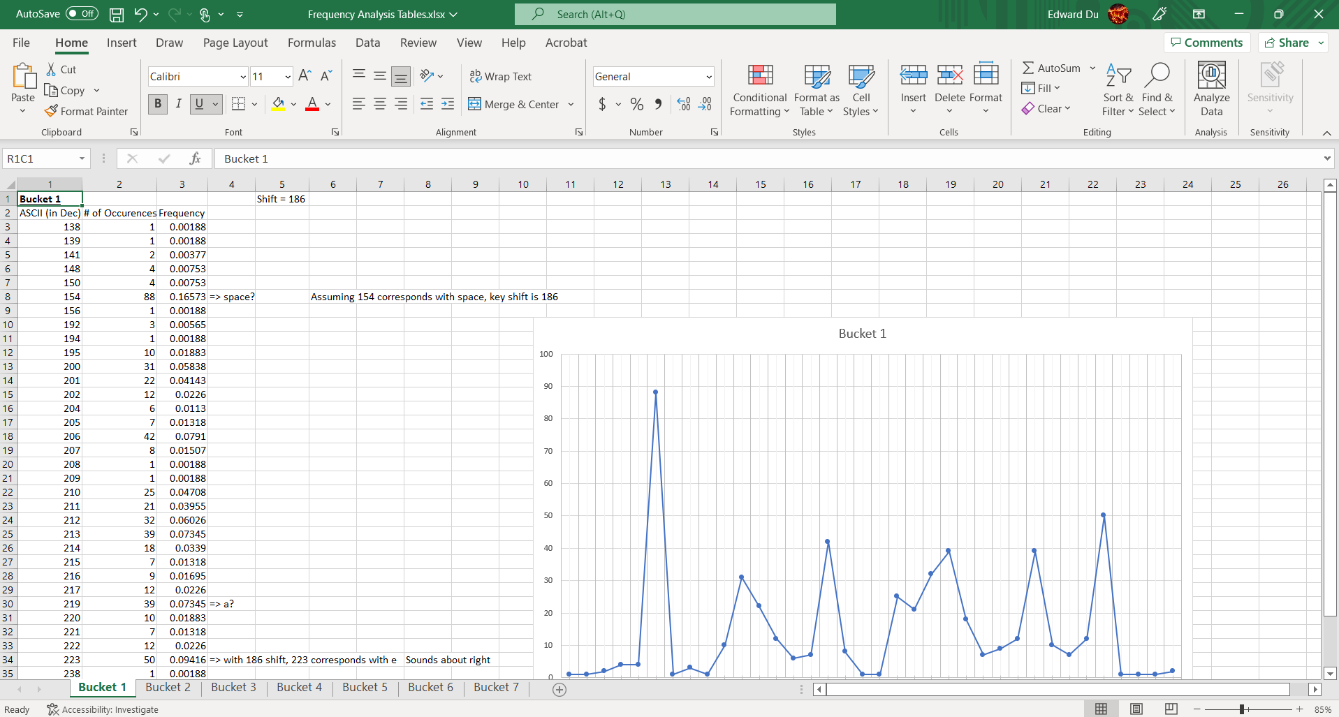1339x717 pixels.
Task: Switch to the Bucket 4 sheet
Action: (x=299, y=687)
